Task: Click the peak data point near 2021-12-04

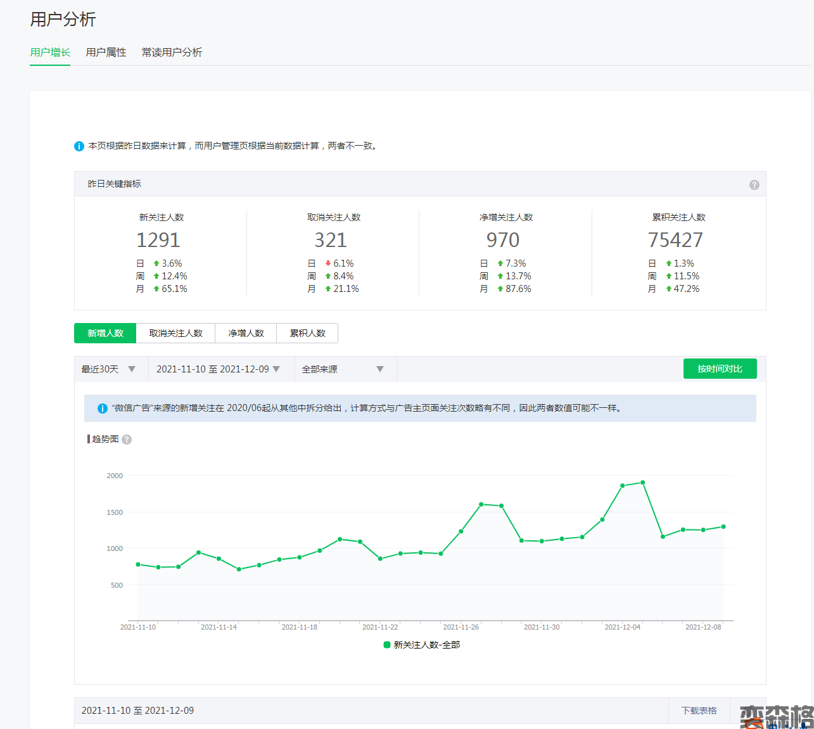Action: click(x=642, y=483)
